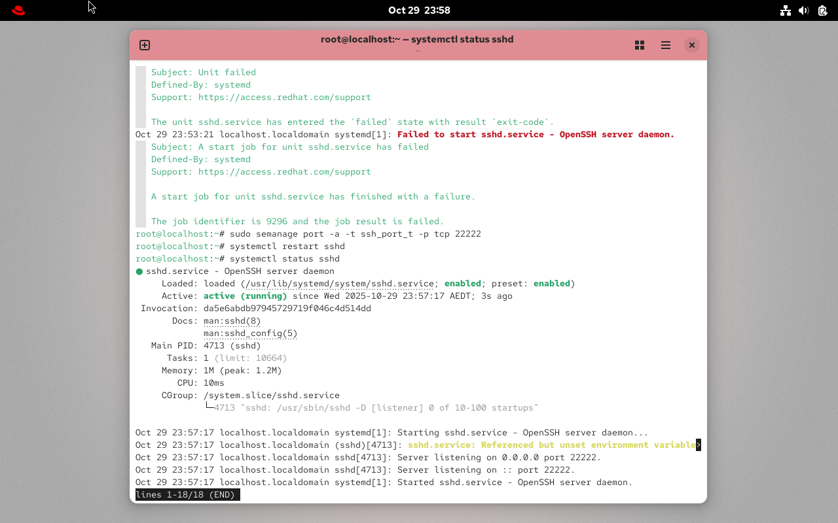Click the Red Hat logo in the top bar
The height and width of the screenshot is (523, 838).
[x=18, y=10]
